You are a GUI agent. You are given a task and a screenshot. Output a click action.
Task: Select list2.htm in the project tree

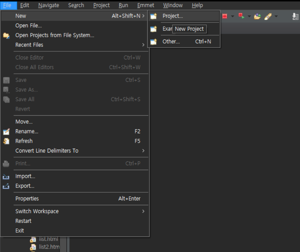click(49, 247)
